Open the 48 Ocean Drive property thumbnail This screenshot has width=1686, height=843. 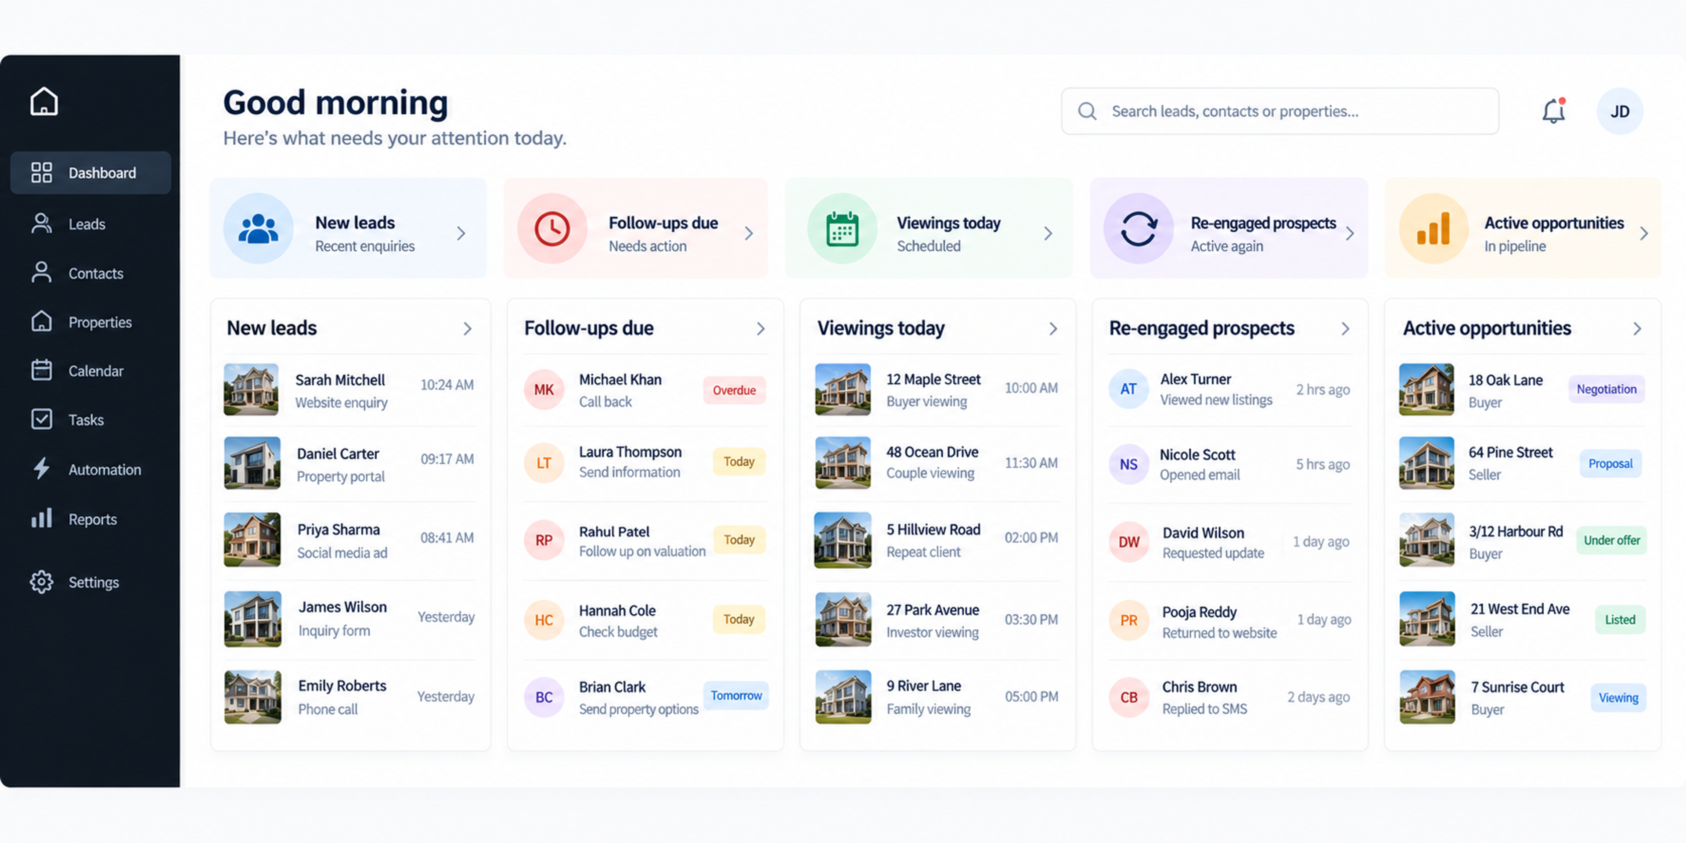pos(843,463)
